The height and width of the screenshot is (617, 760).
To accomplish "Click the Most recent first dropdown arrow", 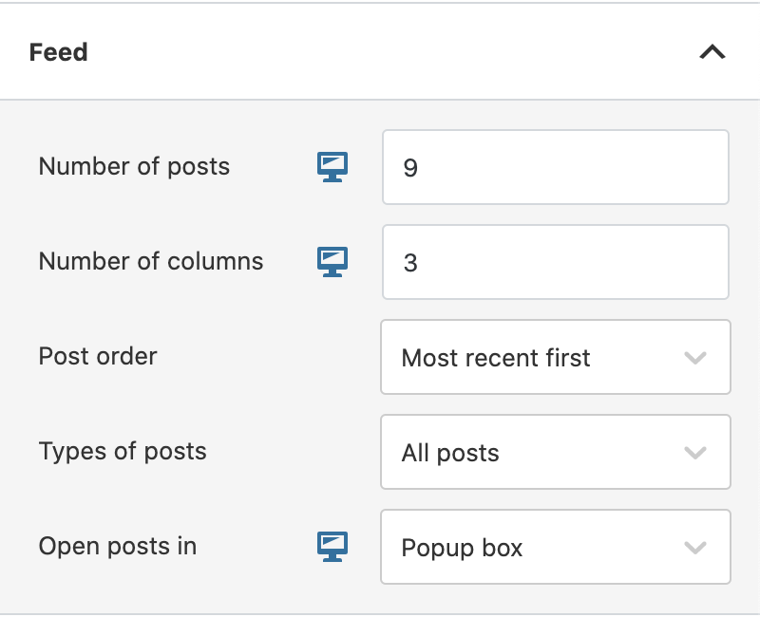I will (x=695, y=358).
